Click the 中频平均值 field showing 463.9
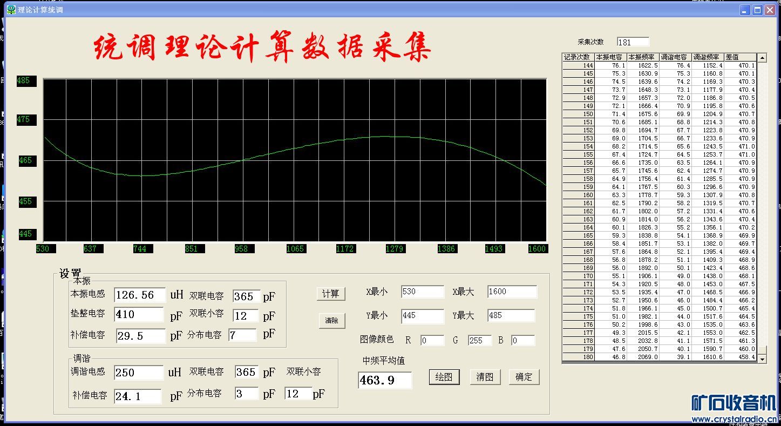781x426 pixels. (384, 380)
